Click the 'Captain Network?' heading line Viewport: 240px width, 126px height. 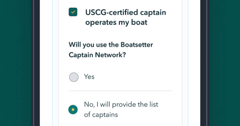[x=97, y=55]
